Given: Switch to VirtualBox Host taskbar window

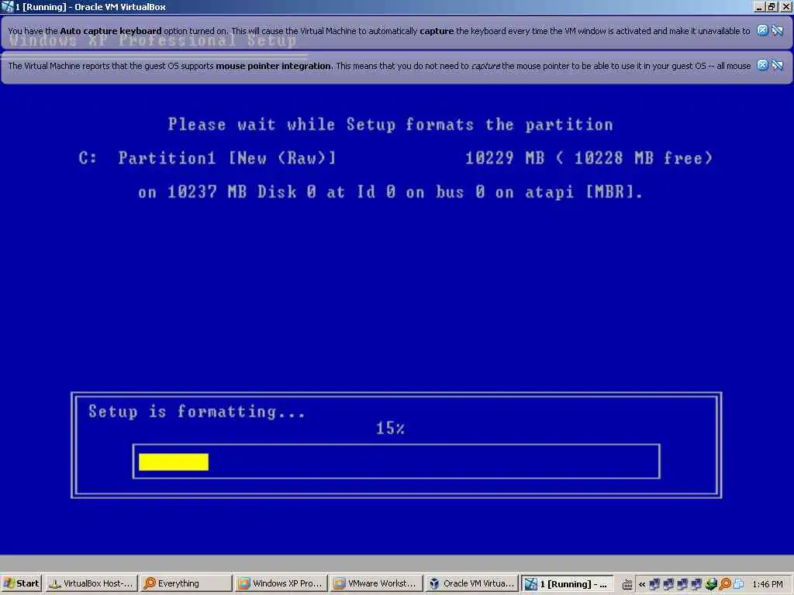Looking at the screenshot, I should pyautogui.click(x=91, y=583).
